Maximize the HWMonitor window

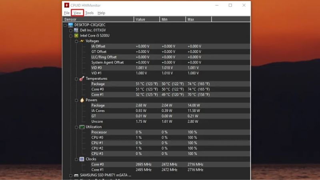(230, 5)
